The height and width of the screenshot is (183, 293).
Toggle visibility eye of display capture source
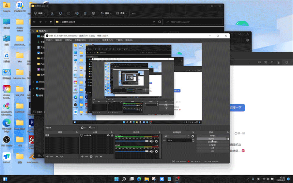tap(108, 135)
